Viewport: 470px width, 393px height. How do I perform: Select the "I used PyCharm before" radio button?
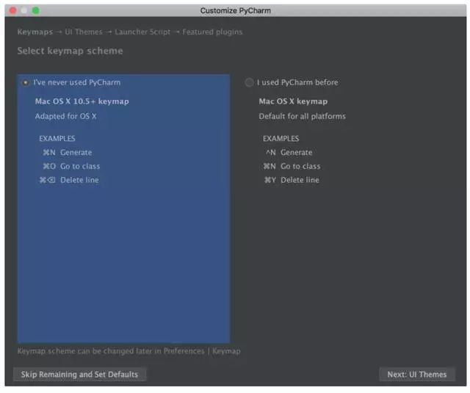(x=249, y=82)
